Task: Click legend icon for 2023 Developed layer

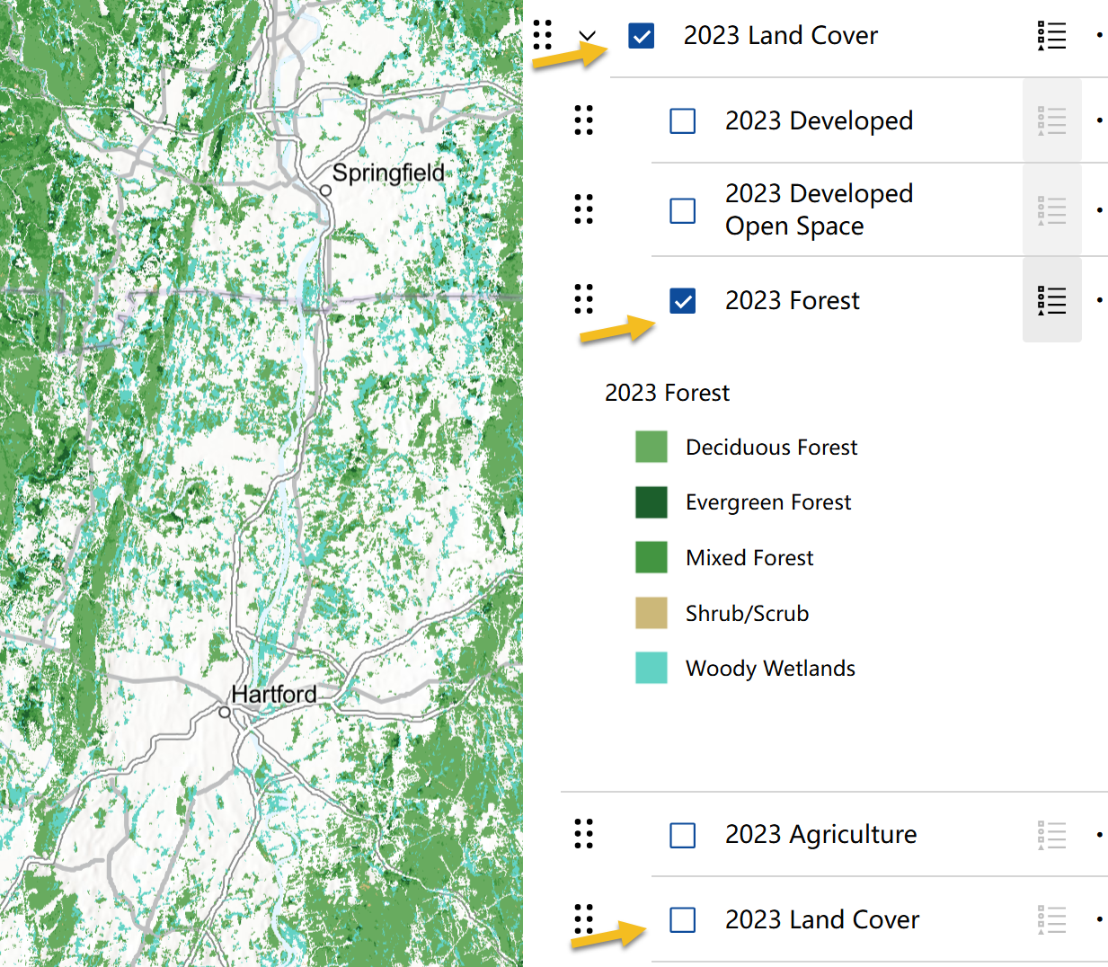Action: coord(1051,120)
